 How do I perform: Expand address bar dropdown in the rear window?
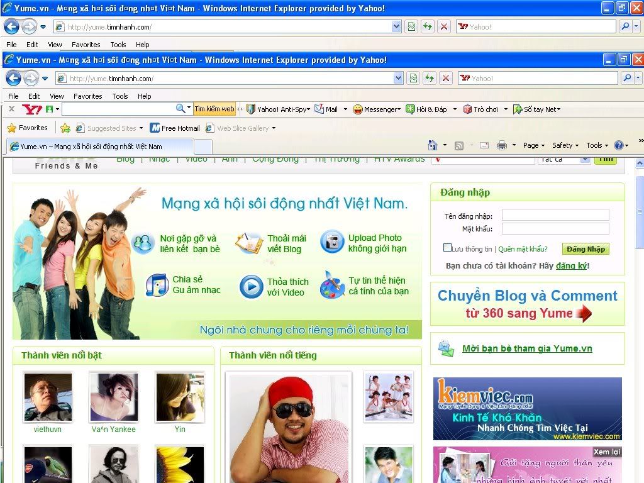coord(396,26)
